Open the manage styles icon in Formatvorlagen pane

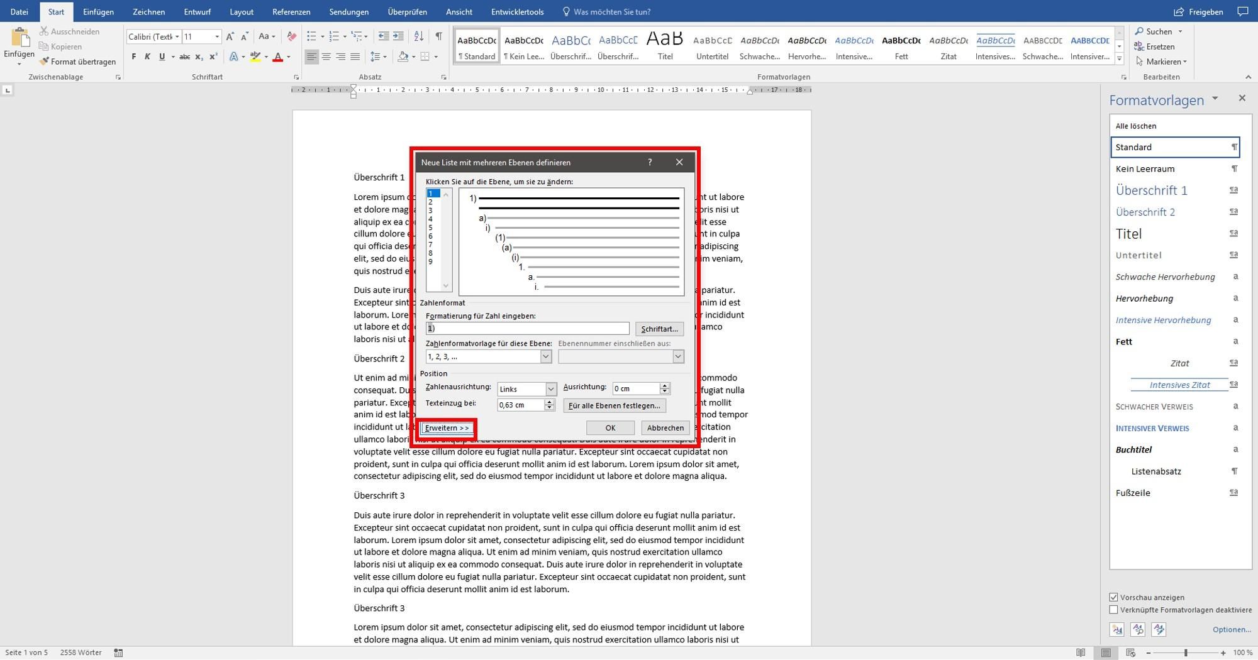tap(1159, 629)
